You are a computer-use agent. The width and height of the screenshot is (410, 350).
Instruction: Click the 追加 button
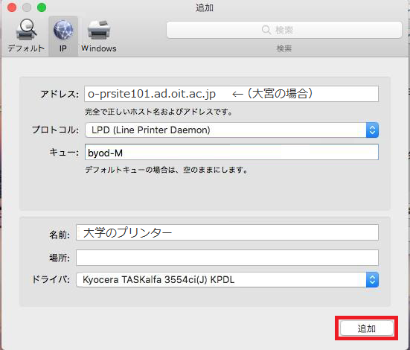(367, 328)
